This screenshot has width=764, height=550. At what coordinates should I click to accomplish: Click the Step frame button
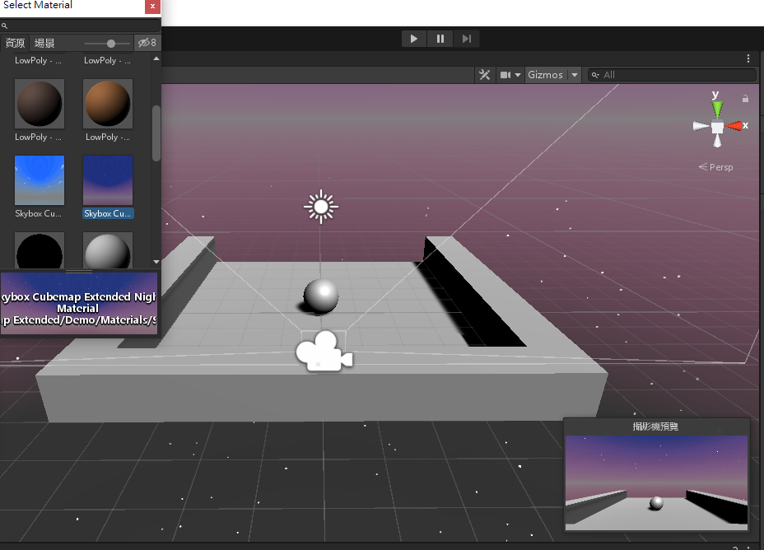[466, 39]
